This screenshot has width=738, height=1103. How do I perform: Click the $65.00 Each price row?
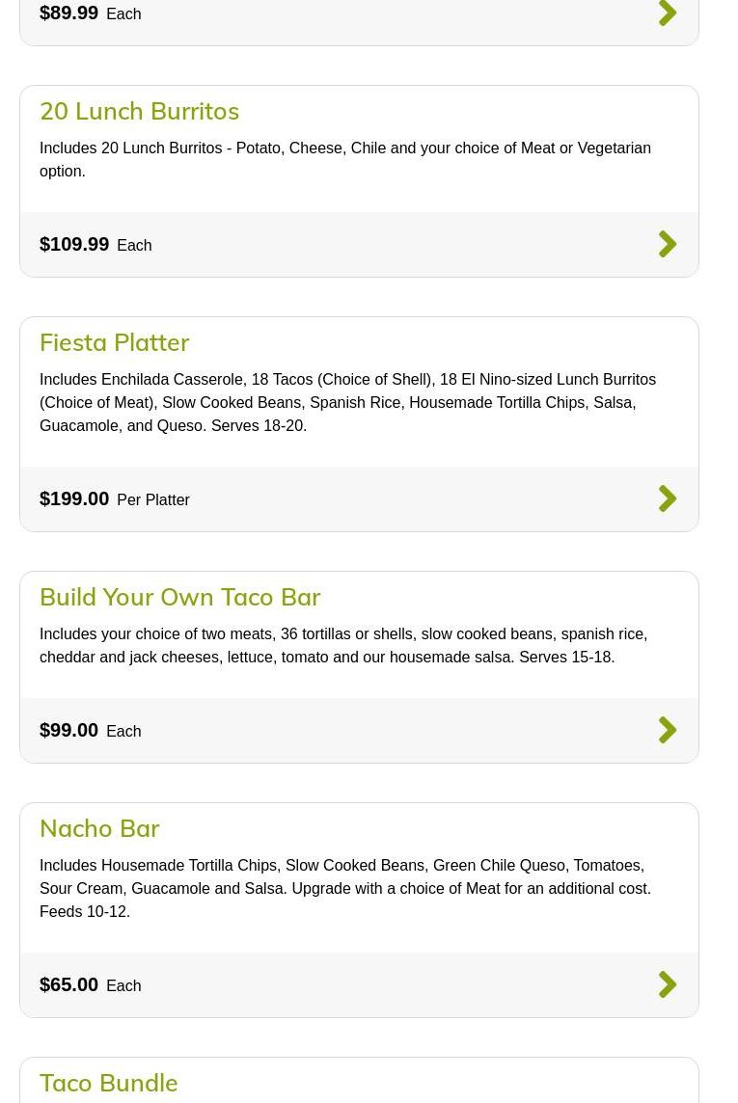[91, 985]
